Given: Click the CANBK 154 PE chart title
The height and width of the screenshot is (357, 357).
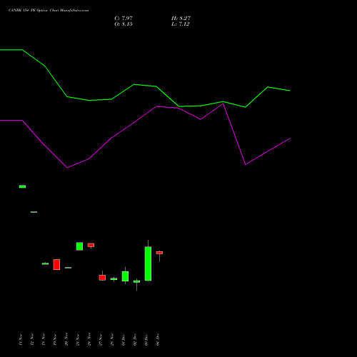Looking at the screenshot, I should pyautogui.click(x=49, y=11).
